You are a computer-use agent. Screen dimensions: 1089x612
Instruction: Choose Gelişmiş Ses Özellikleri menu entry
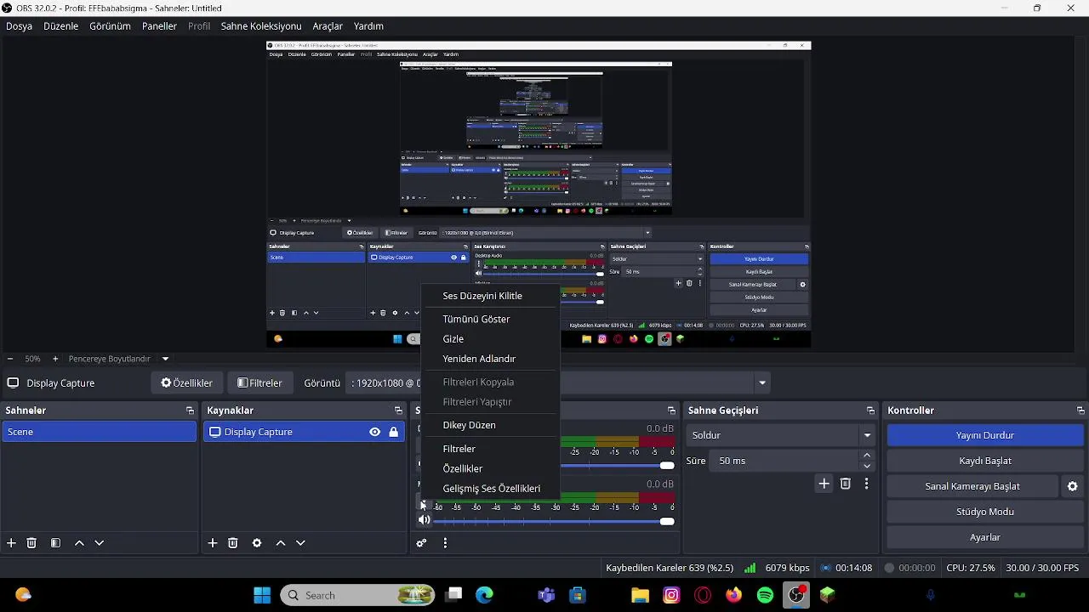point(492,489)
